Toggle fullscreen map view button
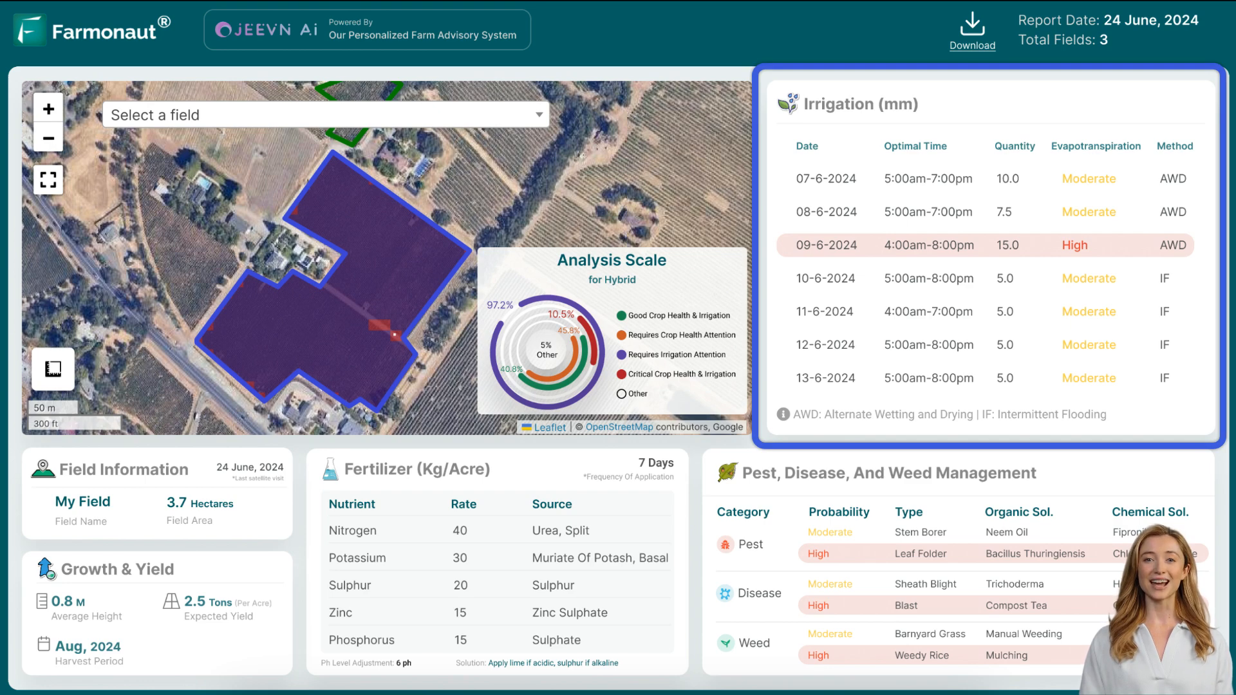The image size is (1236, 695). 48,179
